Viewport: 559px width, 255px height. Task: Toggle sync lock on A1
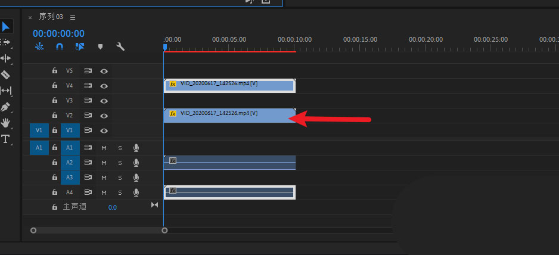(x=88, y=148)
